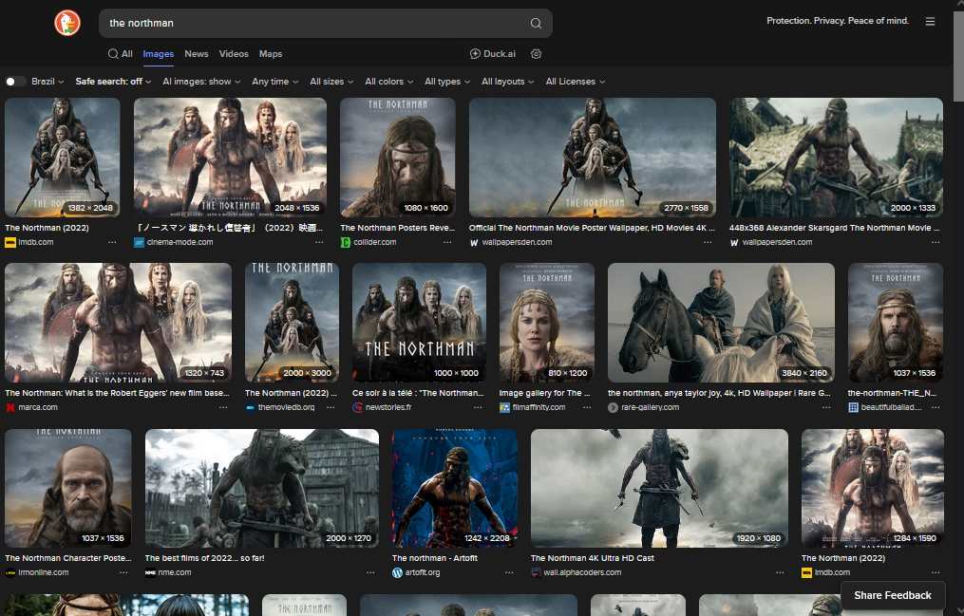Open the Nicole Kidman filmaffinity thumbnail
Screen dimensions: 964x616
[x=546, y=324]
